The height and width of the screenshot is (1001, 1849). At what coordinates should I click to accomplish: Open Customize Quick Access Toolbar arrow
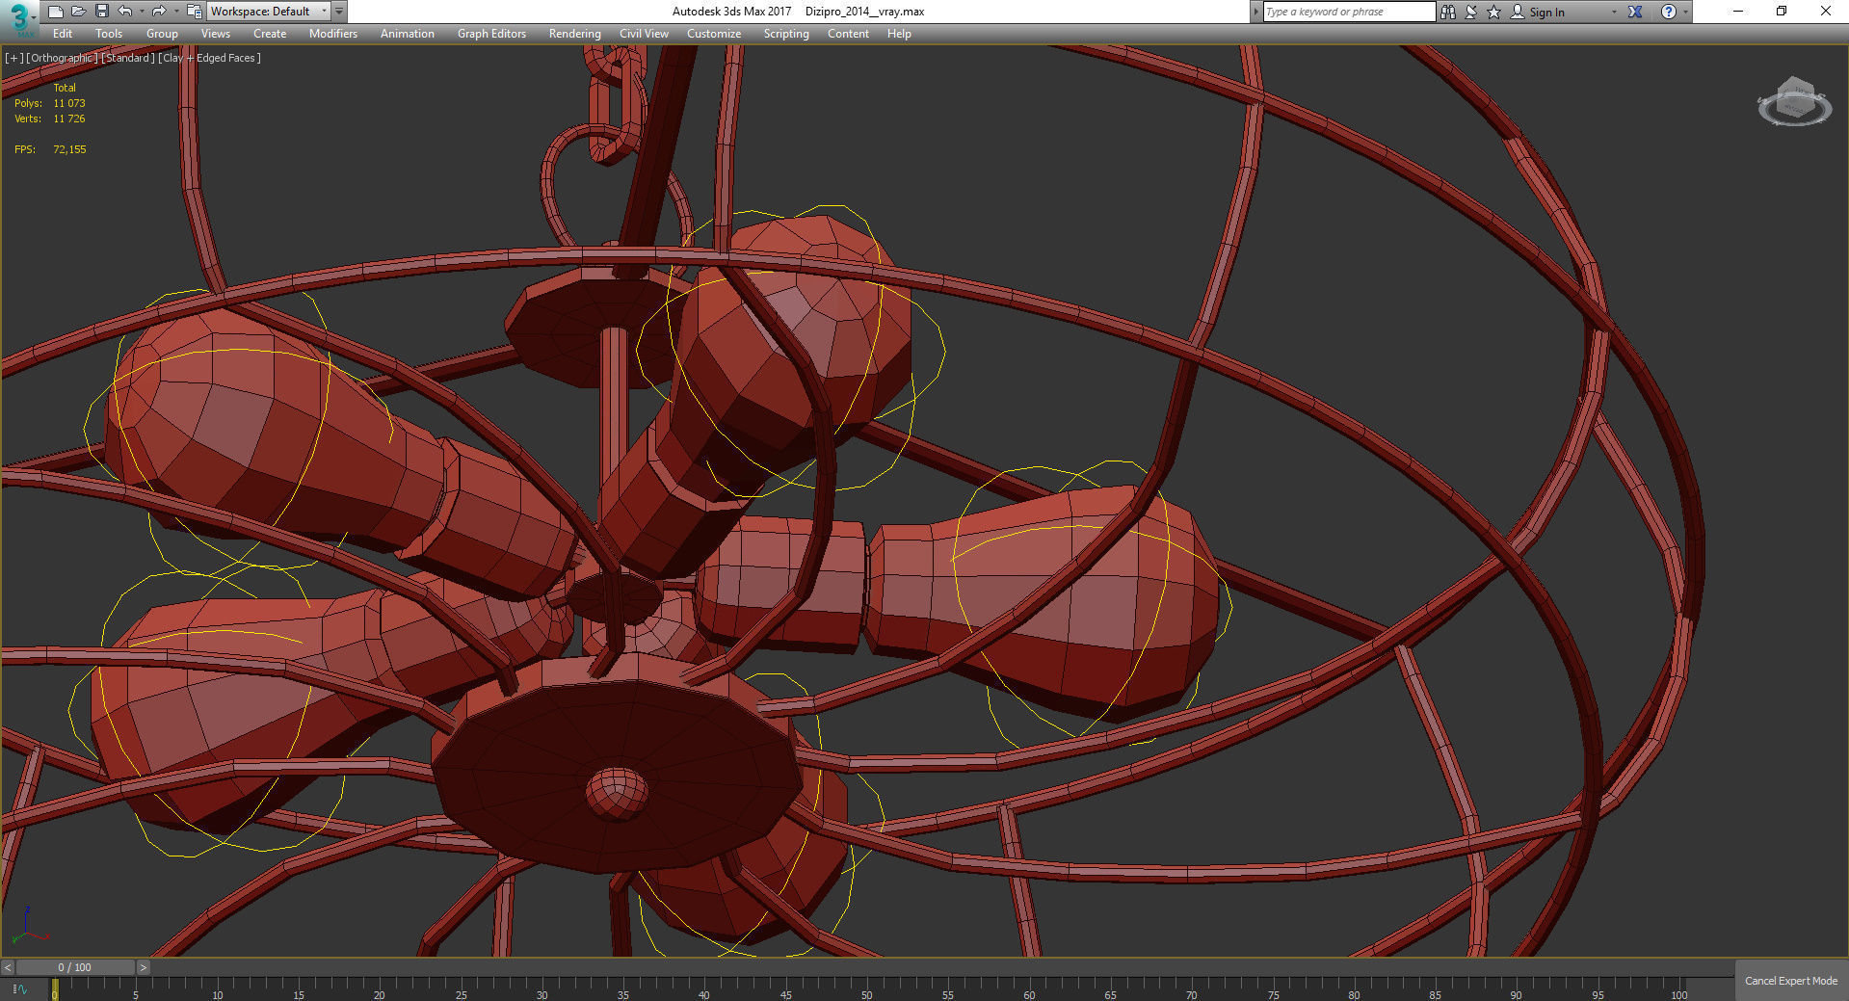click(339, 12)
